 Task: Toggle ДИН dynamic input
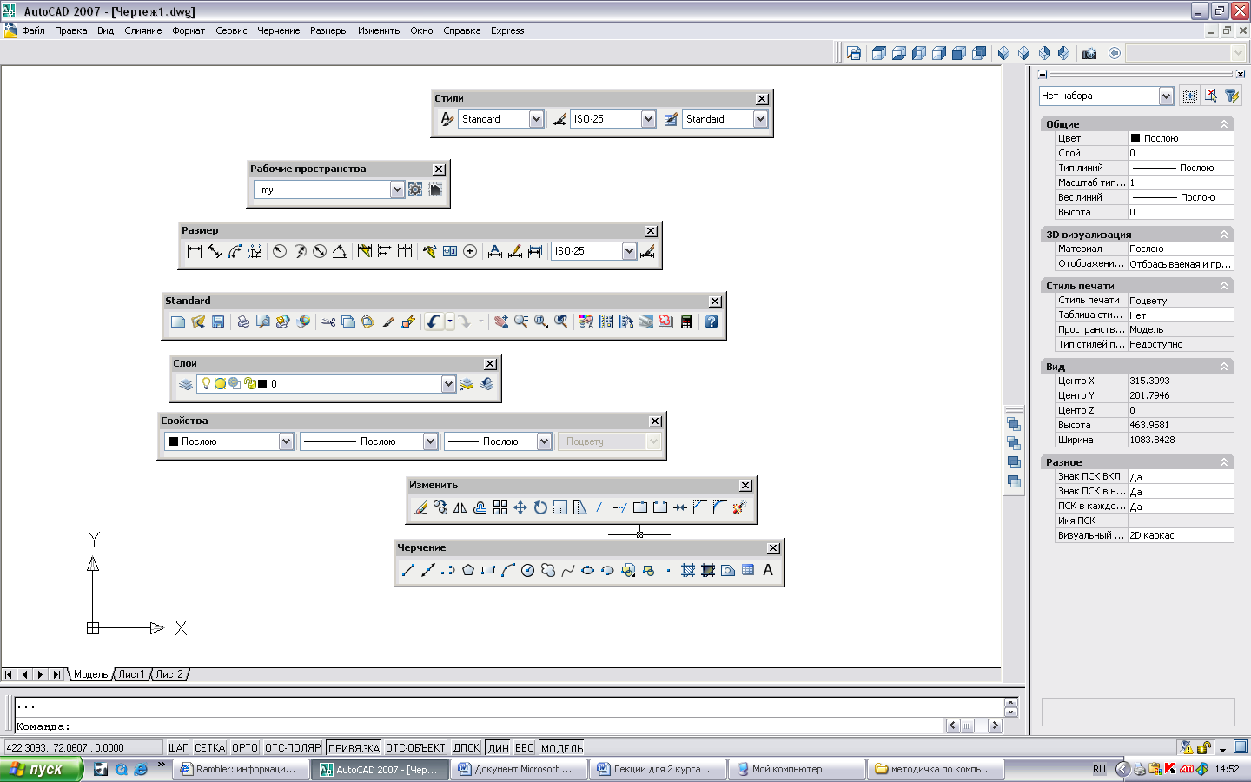498,748
